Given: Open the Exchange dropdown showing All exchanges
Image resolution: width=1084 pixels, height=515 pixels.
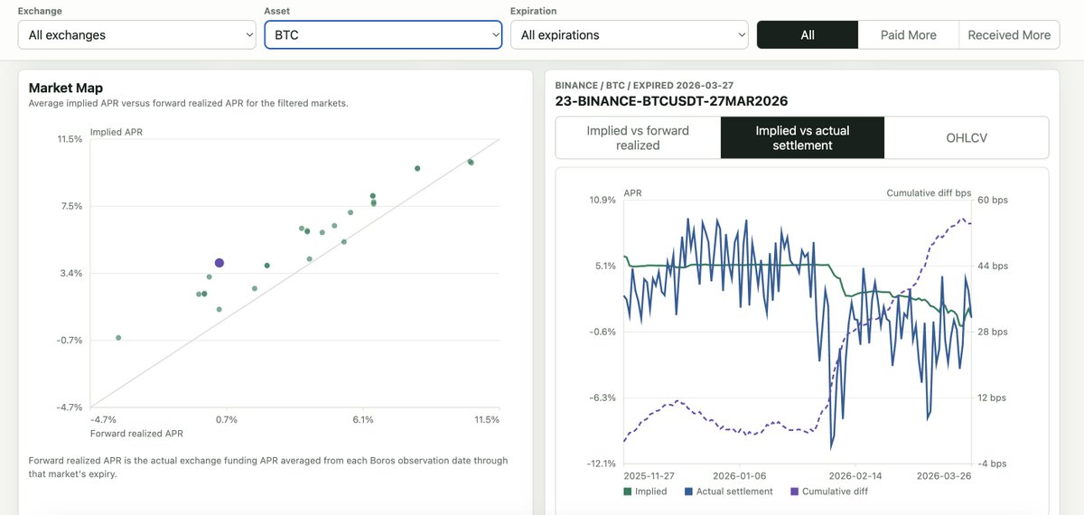Looking at the screenshot, I should click(x=137, y=35).
